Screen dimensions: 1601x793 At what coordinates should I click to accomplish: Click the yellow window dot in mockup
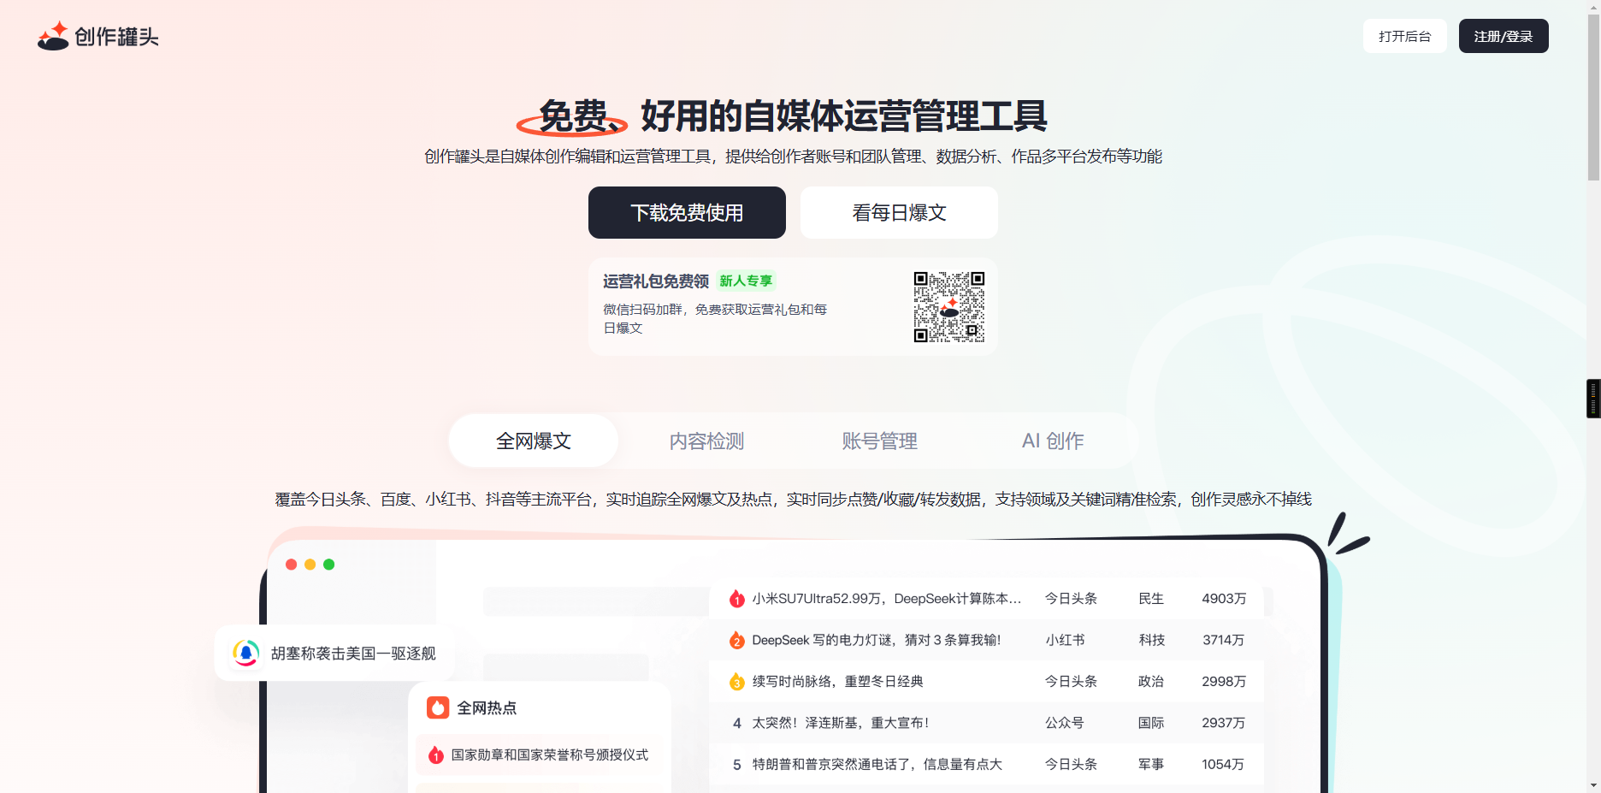(310, 565)
